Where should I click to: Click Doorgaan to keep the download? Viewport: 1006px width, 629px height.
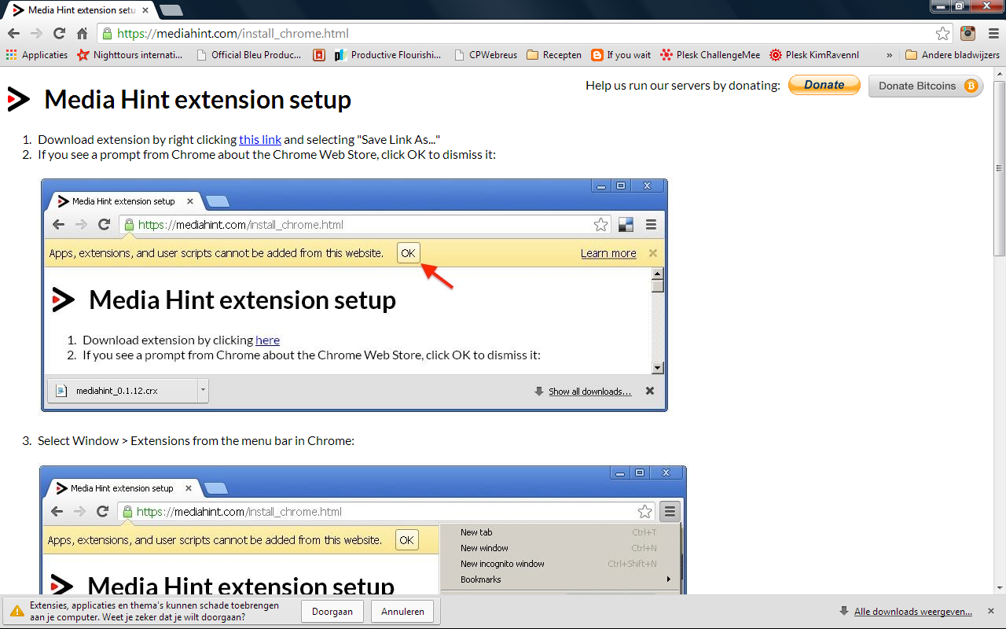332,611
